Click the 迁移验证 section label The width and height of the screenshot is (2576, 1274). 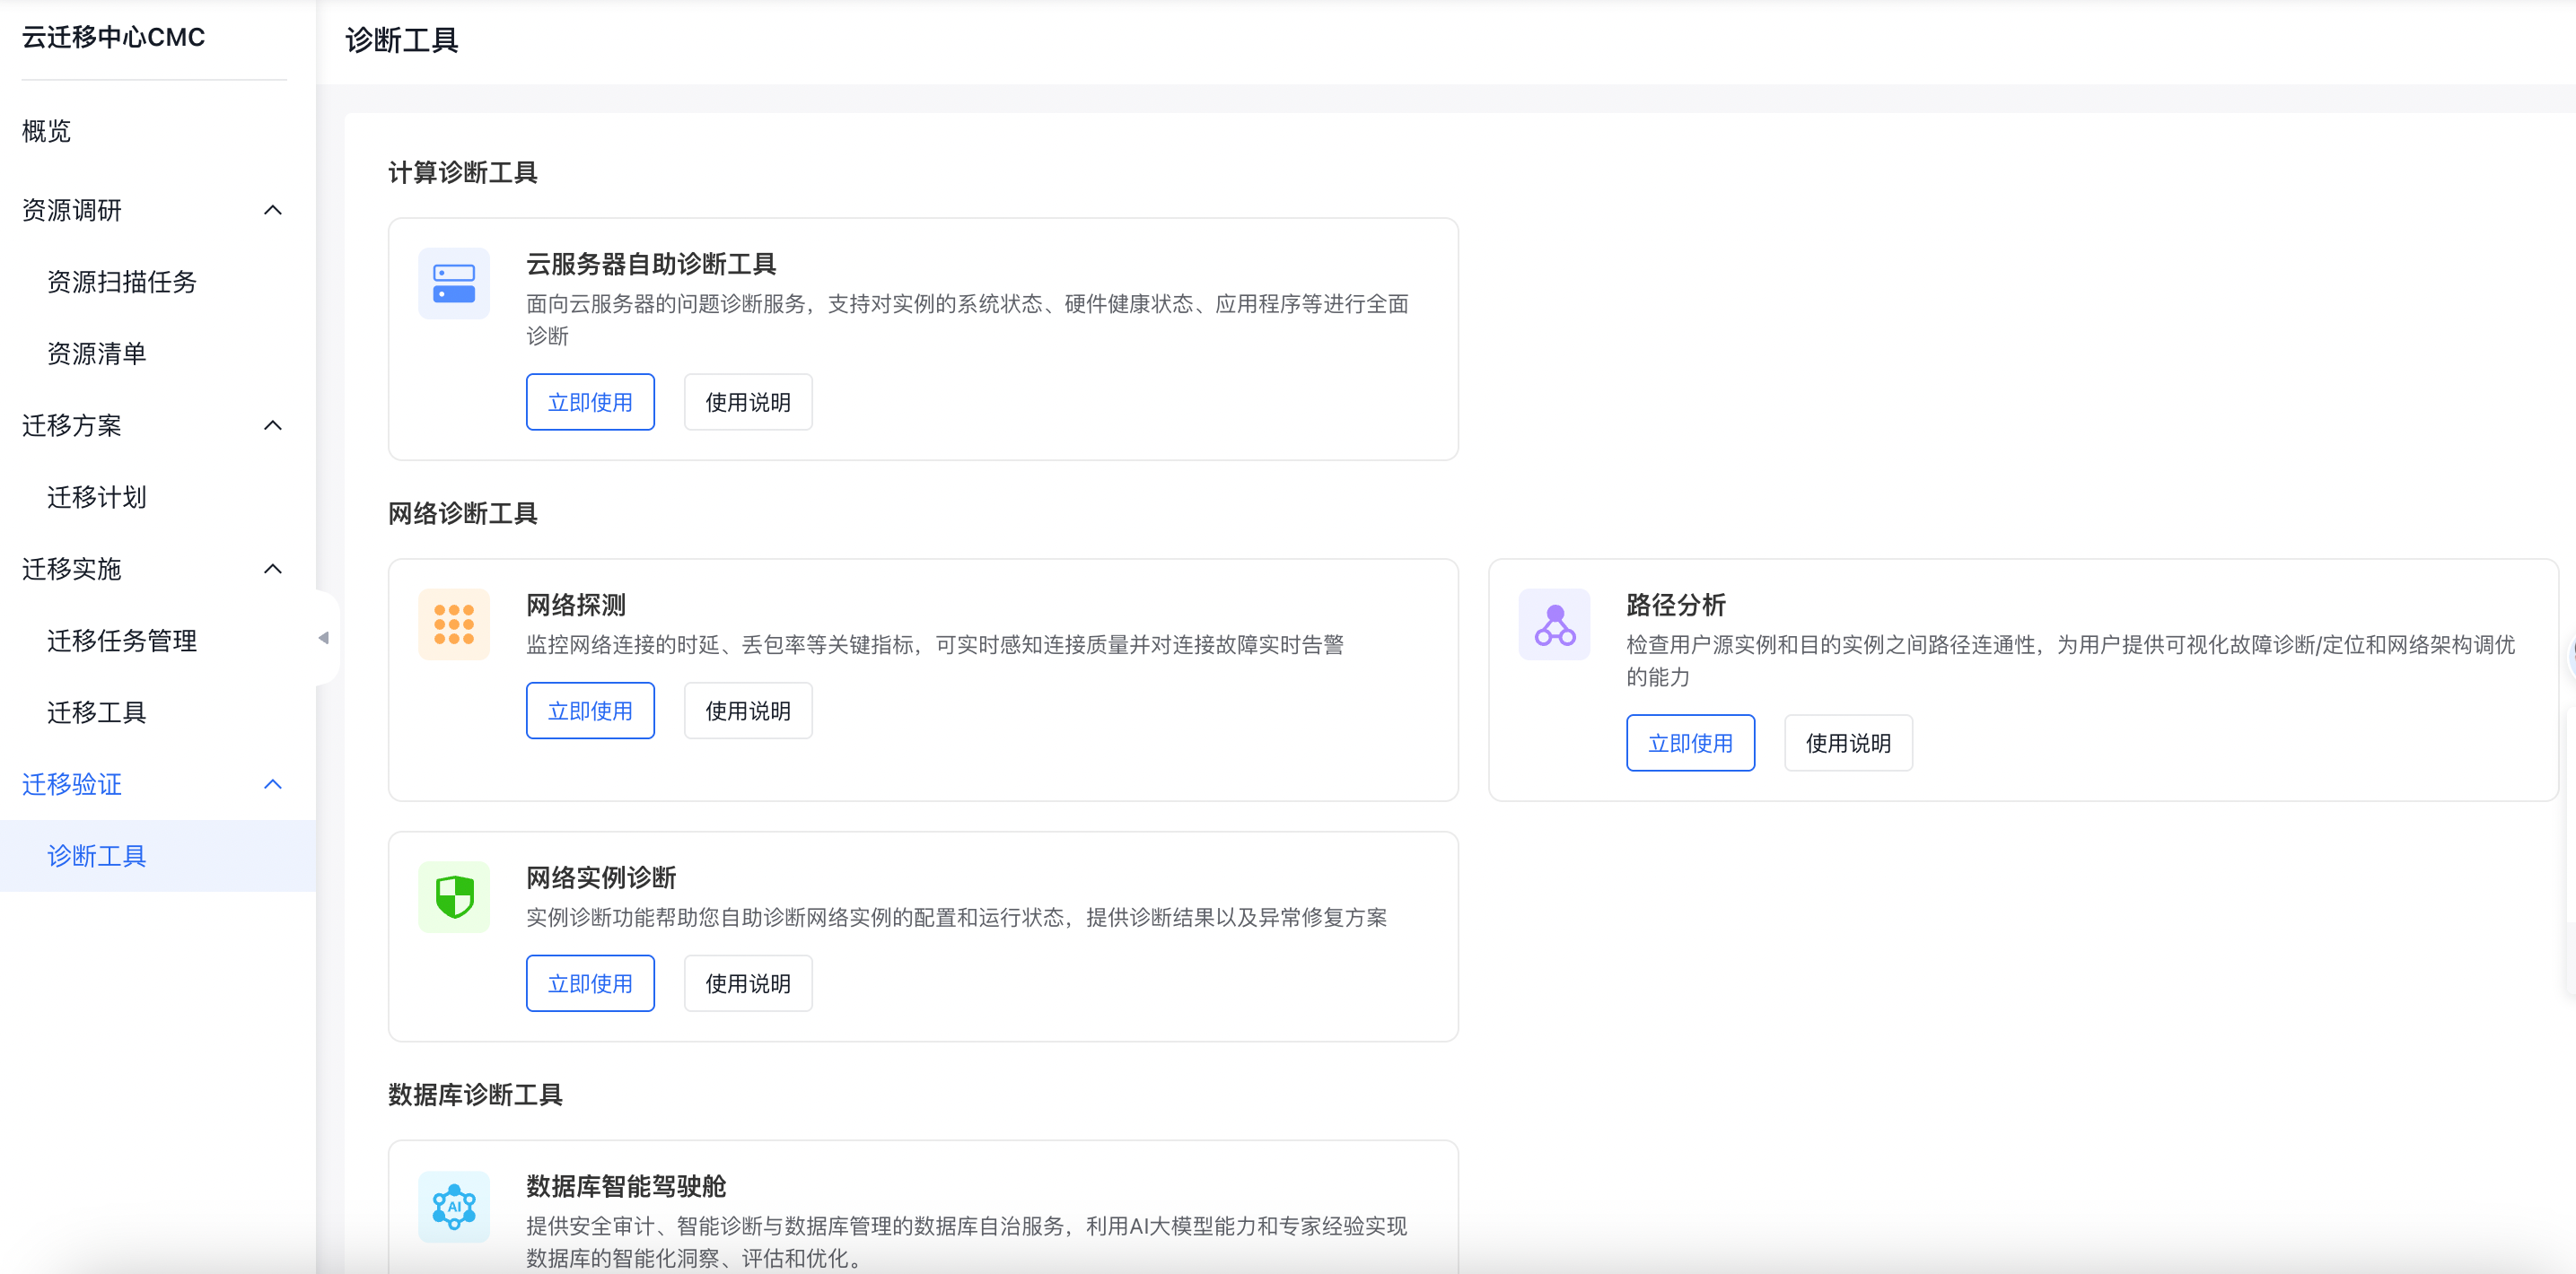click(x=72, y=784)
